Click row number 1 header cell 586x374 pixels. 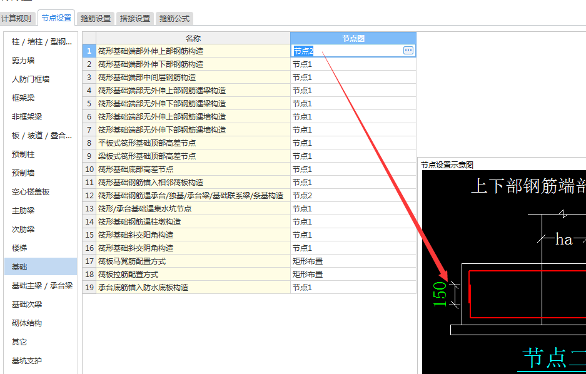89,51
